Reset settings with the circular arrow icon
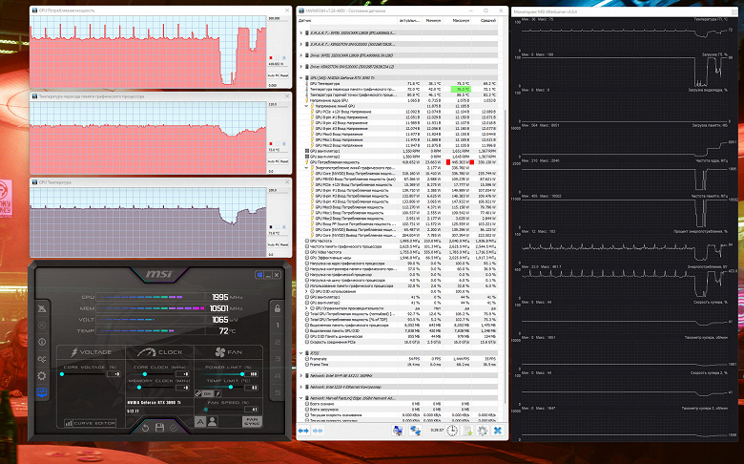Viewport: 744px width, 464px height. tap(145, 428)
